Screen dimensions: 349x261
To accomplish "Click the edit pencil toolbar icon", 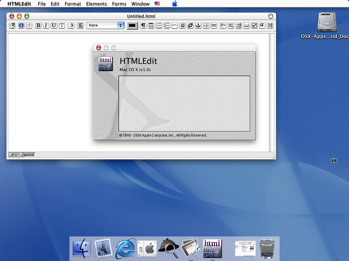I will pyautogui.click(x=13, y=25).
